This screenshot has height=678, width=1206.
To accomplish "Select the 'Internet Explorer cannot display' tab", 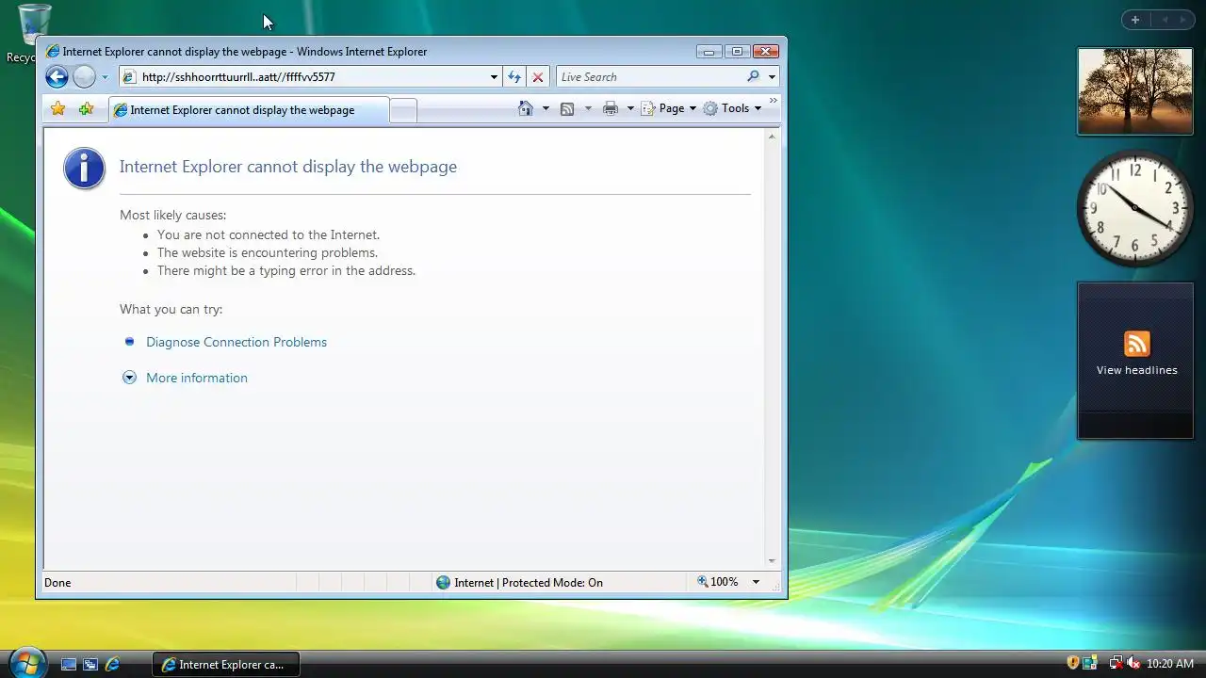I will point(249,110).
